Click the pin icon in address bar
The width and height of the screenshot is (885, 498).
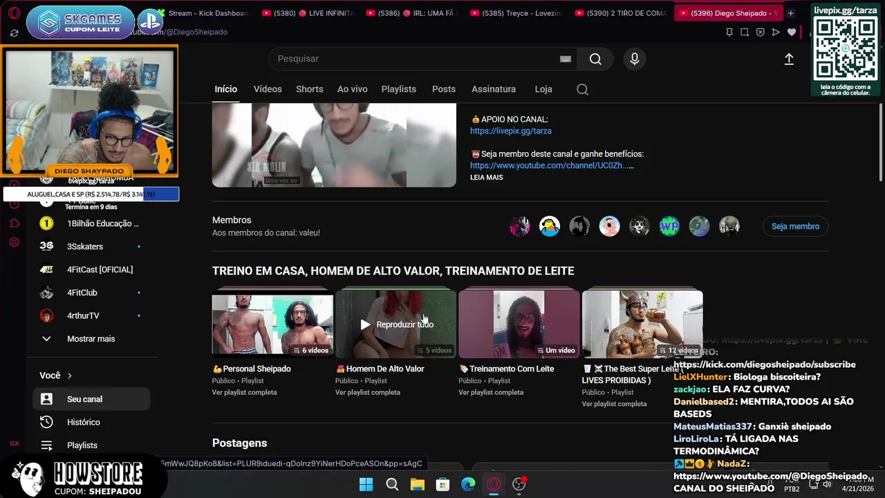[729, 32]
